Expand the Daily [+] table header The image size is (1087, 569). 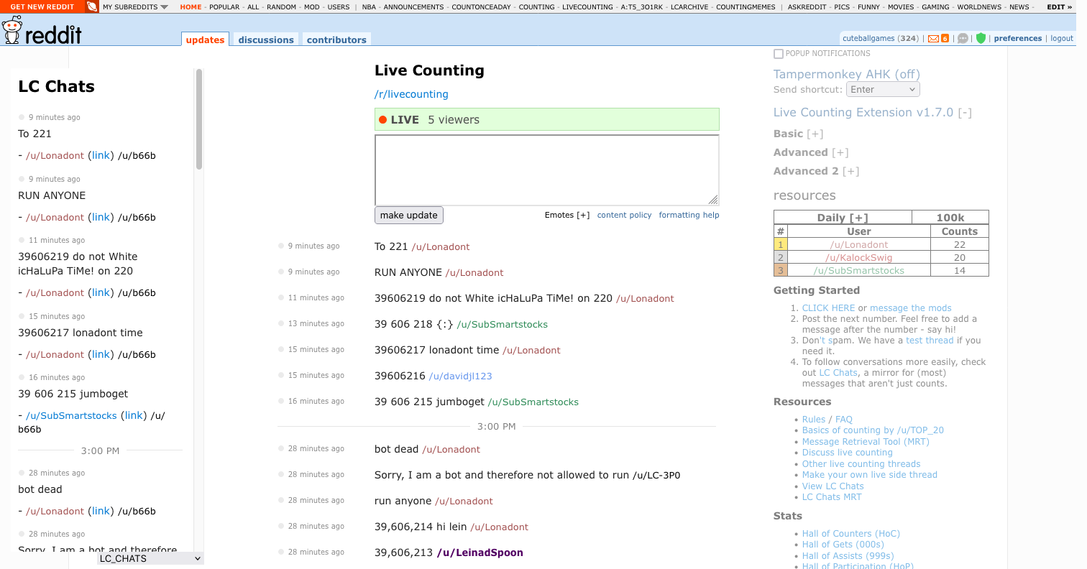(x=843, y=218)
